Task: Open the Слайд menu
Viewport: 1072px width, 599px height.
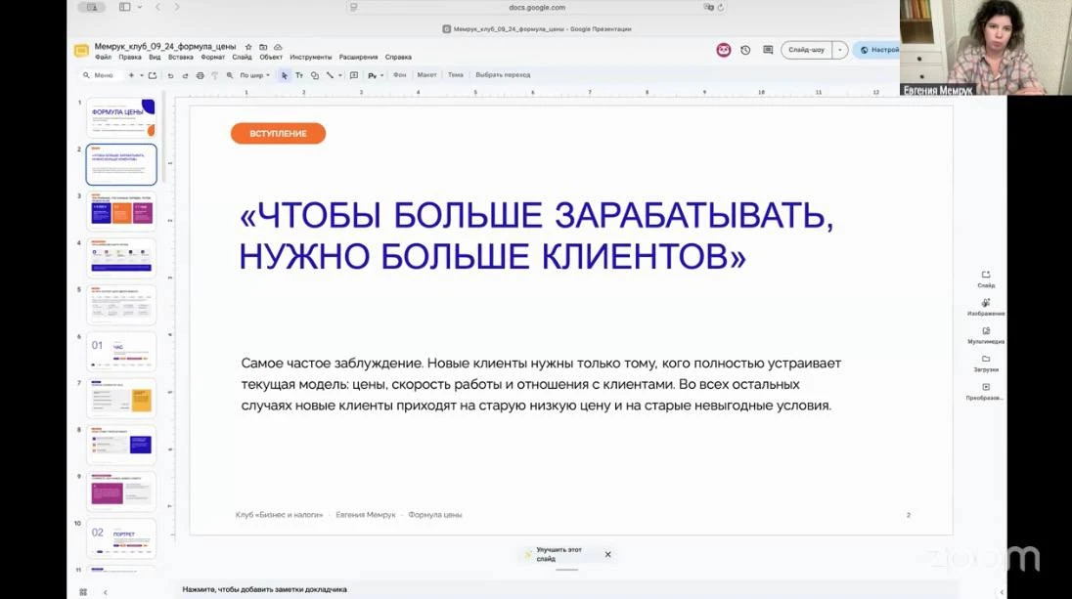Action: [x=242, y=58]
